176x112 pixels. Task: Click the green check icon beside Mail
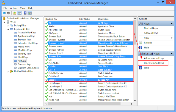point(46,97)
